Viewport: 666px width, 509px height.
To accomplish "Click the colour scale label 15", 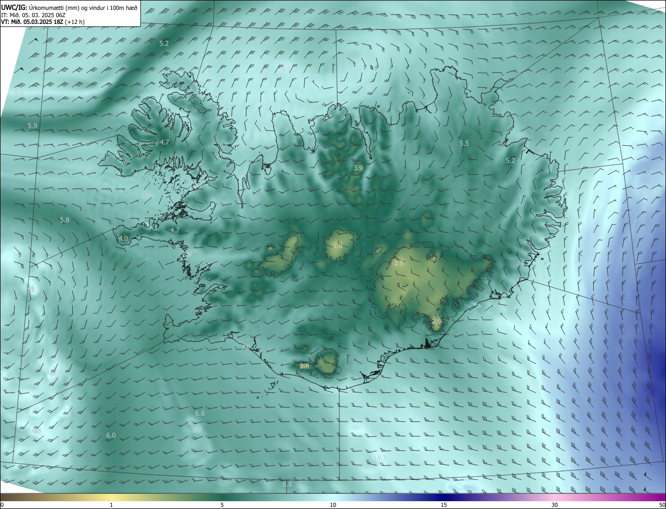I will (x=444, y=505).
